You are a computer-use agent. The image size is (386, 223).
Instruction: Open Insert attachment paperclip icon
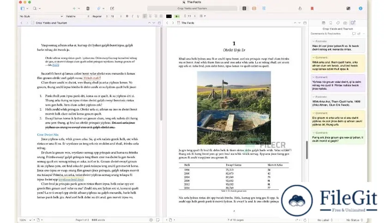click(99, 8)
